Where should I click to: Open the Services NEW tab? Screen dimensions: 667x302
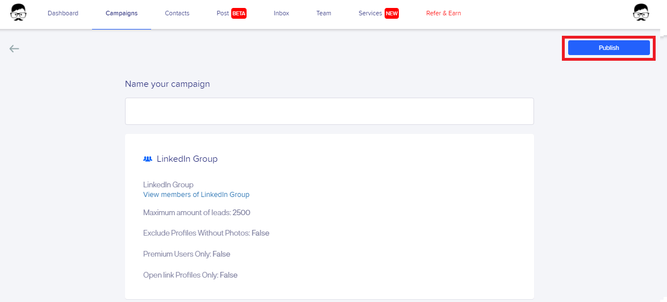tap(378, 13)
